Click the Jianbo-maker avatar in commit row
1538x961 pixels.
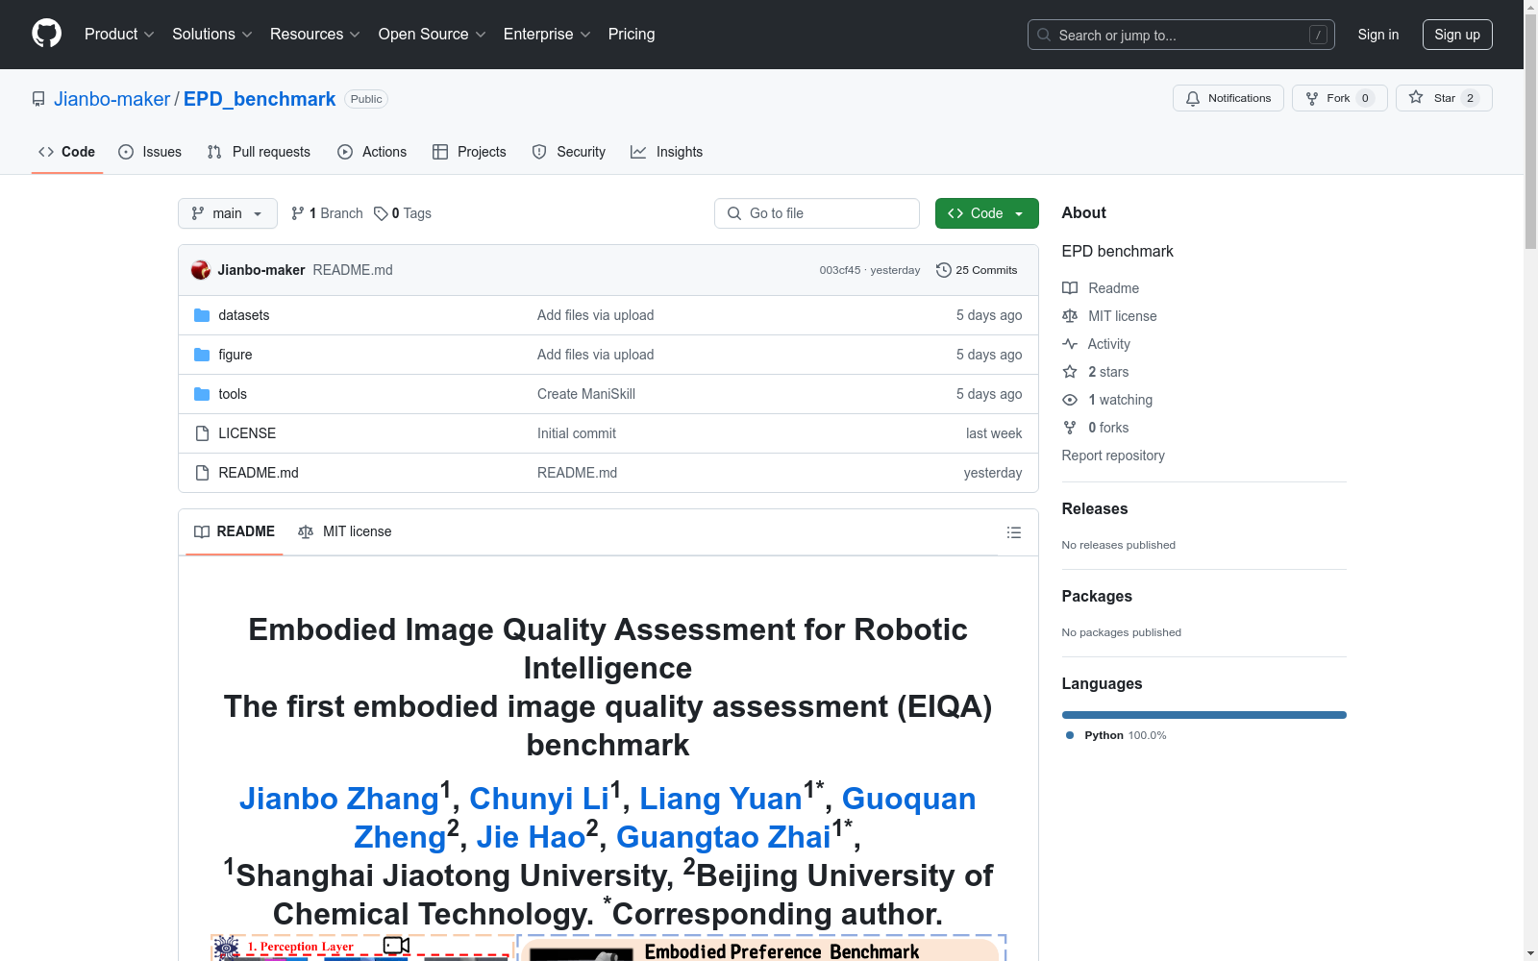(201, 270)
